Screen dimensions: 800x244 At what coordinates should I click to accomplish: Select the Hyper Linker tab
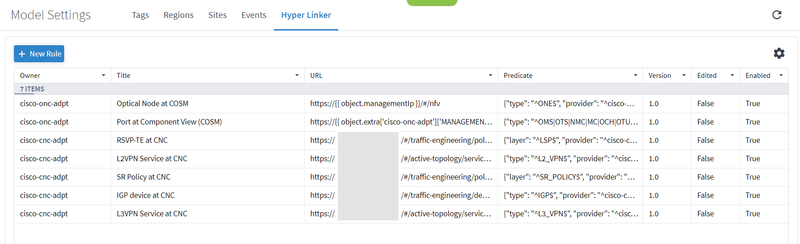pos(306,15)
